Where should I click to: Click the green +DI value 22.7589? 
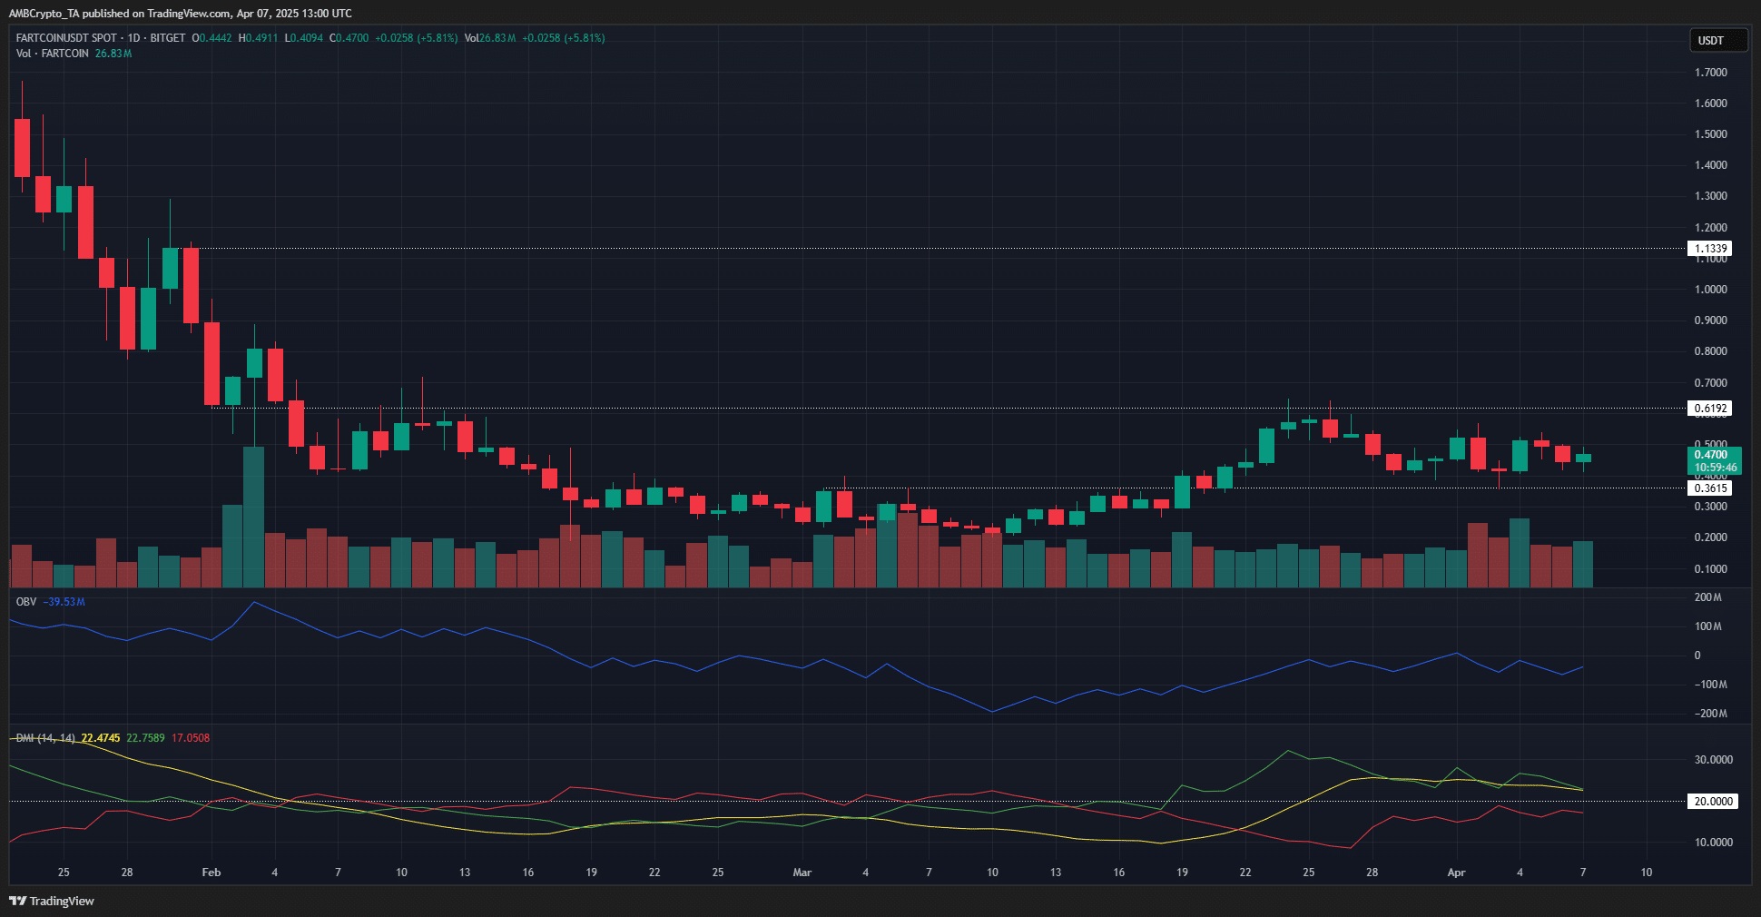click(145, 738)
